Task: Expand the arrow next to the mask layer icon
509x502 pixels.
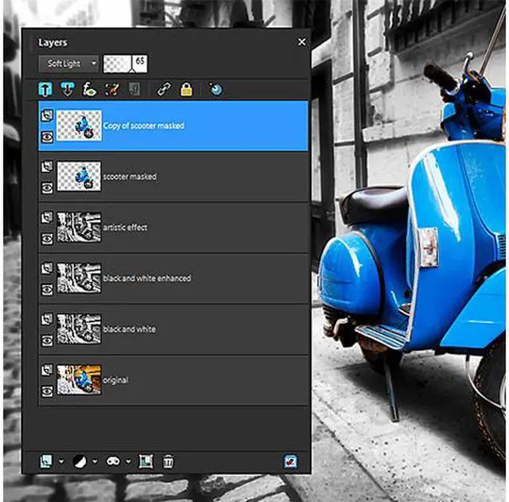Action: pos(128,461)
